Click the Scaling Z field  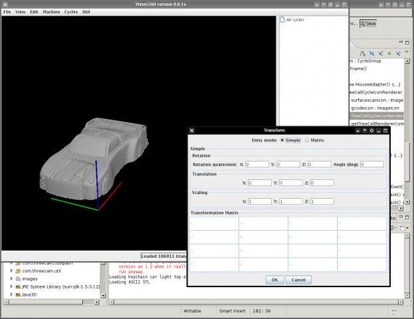click(322, 201)
